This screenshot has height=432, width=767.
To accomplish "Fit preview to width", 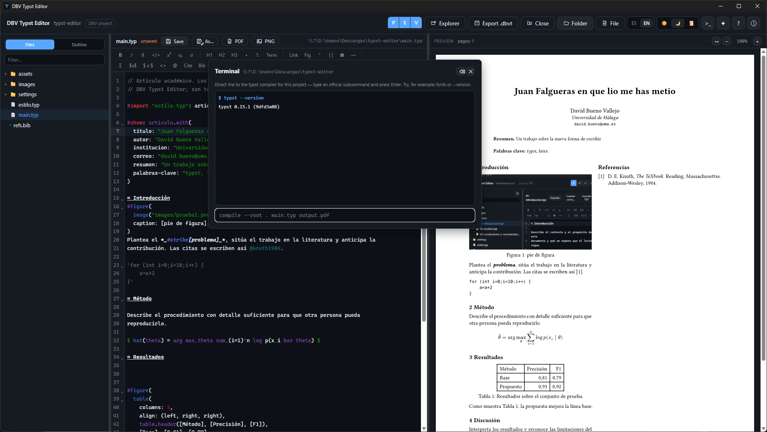I will [x=717, y=41].
